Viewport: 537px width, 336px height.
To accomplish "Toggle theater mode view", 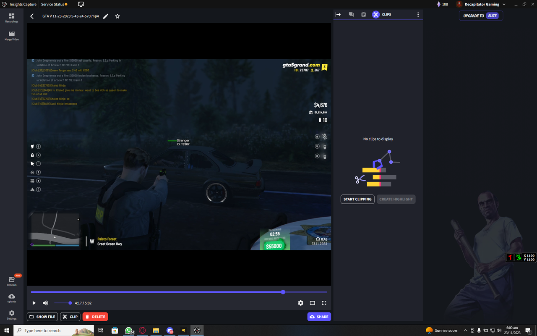I will tap(312, 303).
